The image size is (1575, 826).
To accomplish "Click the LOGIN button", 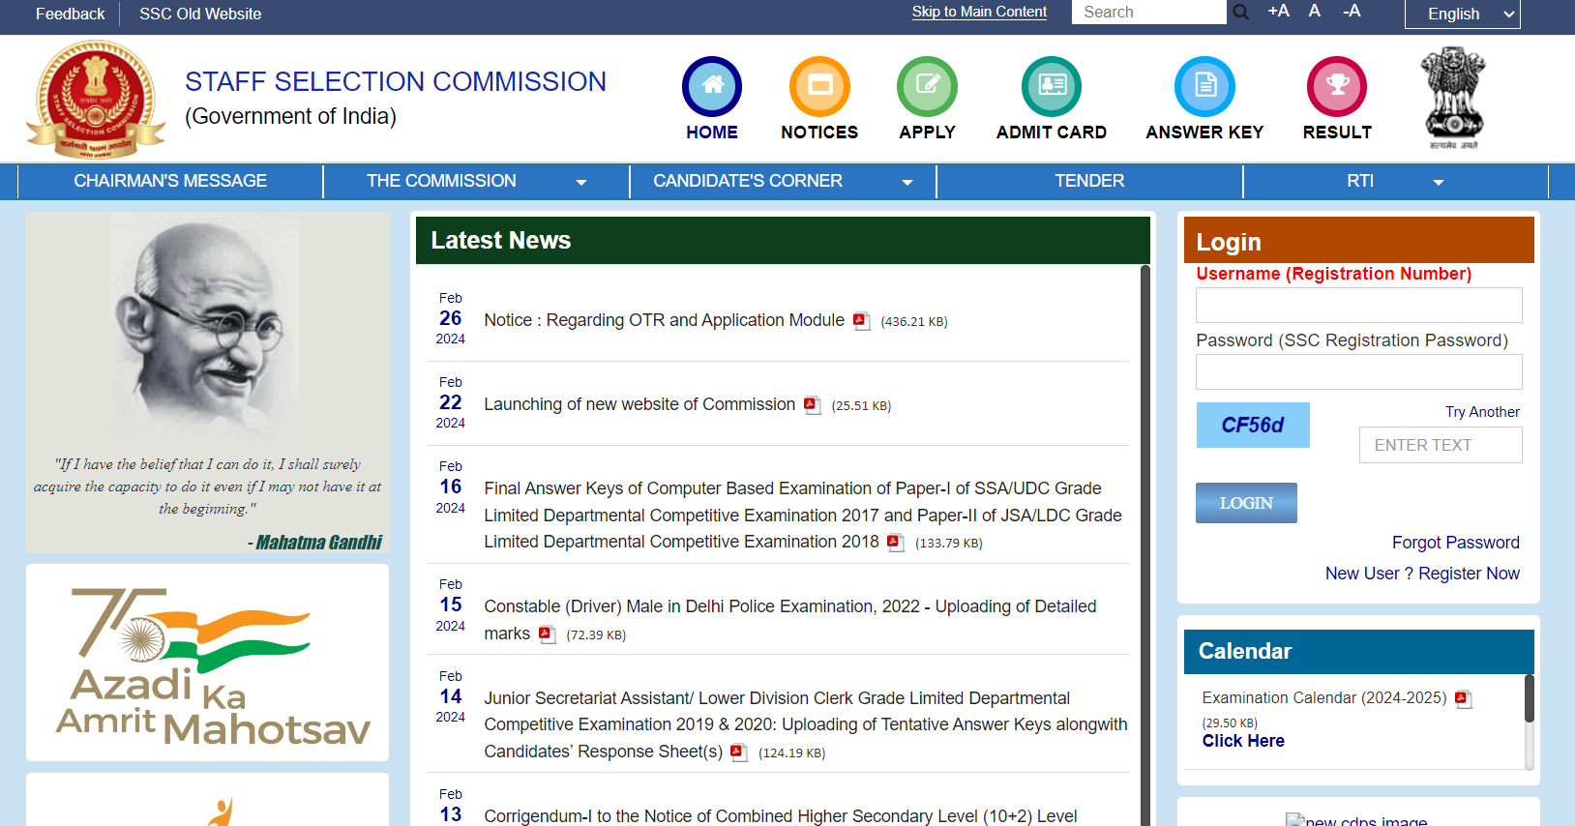I will coord(1246,503).
